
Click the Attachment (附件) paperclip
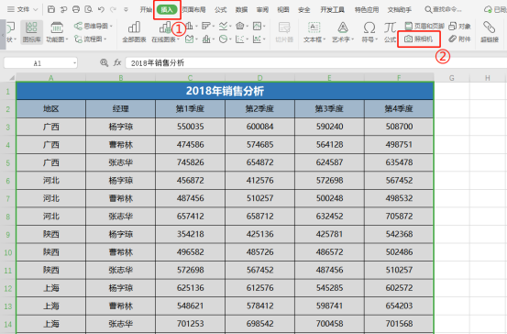click(459, 39)
